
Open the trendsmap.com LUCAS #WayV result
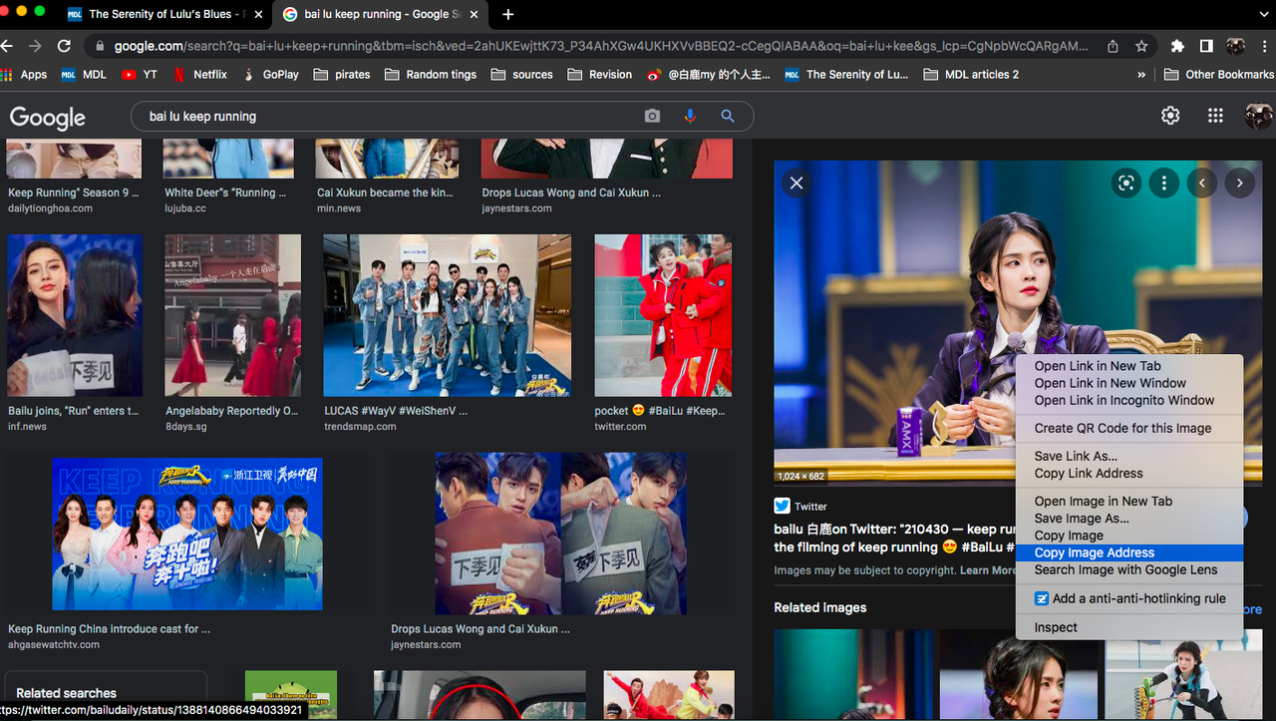(x=396, y=411)
